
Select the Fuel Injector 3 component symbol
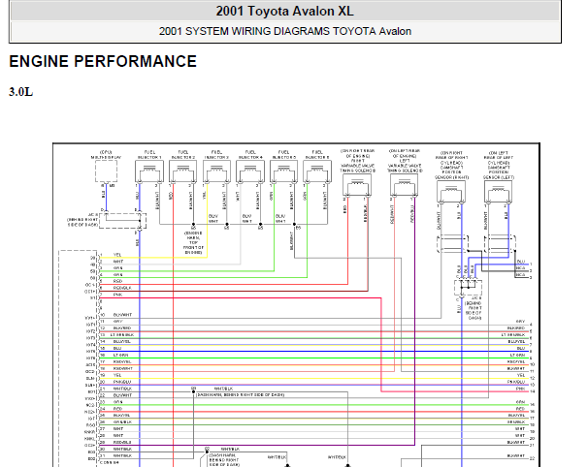click(x=216, y=171)
